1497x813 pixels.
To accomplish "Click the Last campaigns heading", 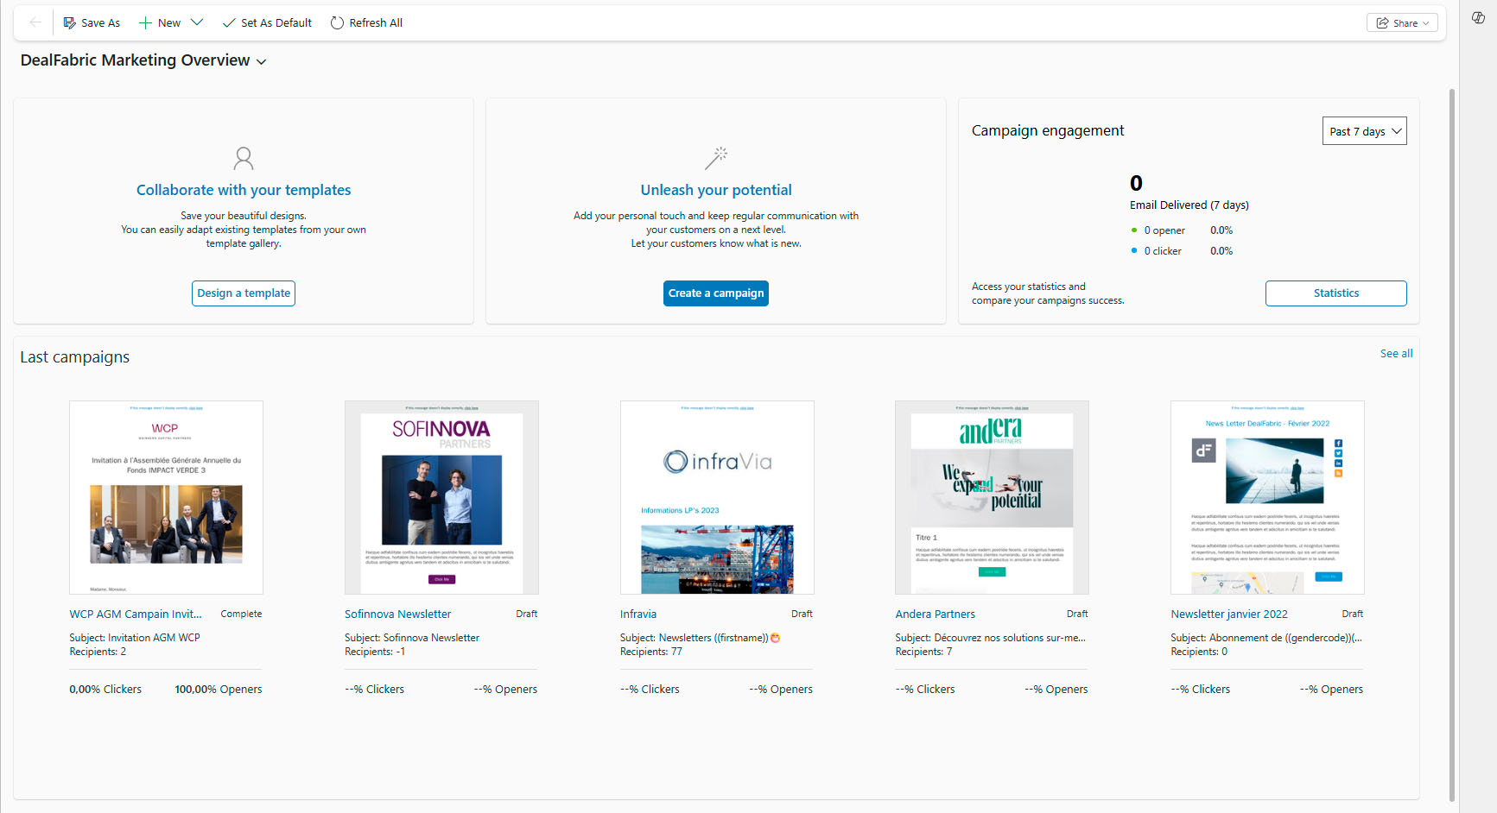I will pos(75,357).
